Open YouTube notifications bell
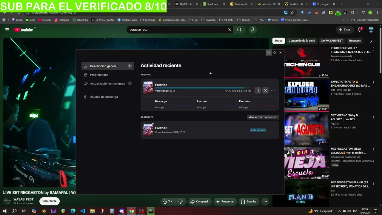The width and height of the screenshot is (382, 215). [360, 30]
